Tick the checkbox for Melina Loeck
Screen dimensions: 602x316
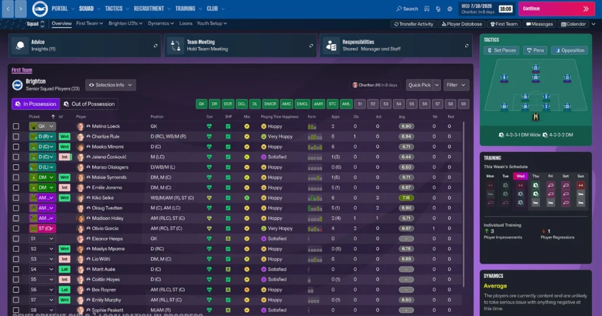tap(16, 126)
